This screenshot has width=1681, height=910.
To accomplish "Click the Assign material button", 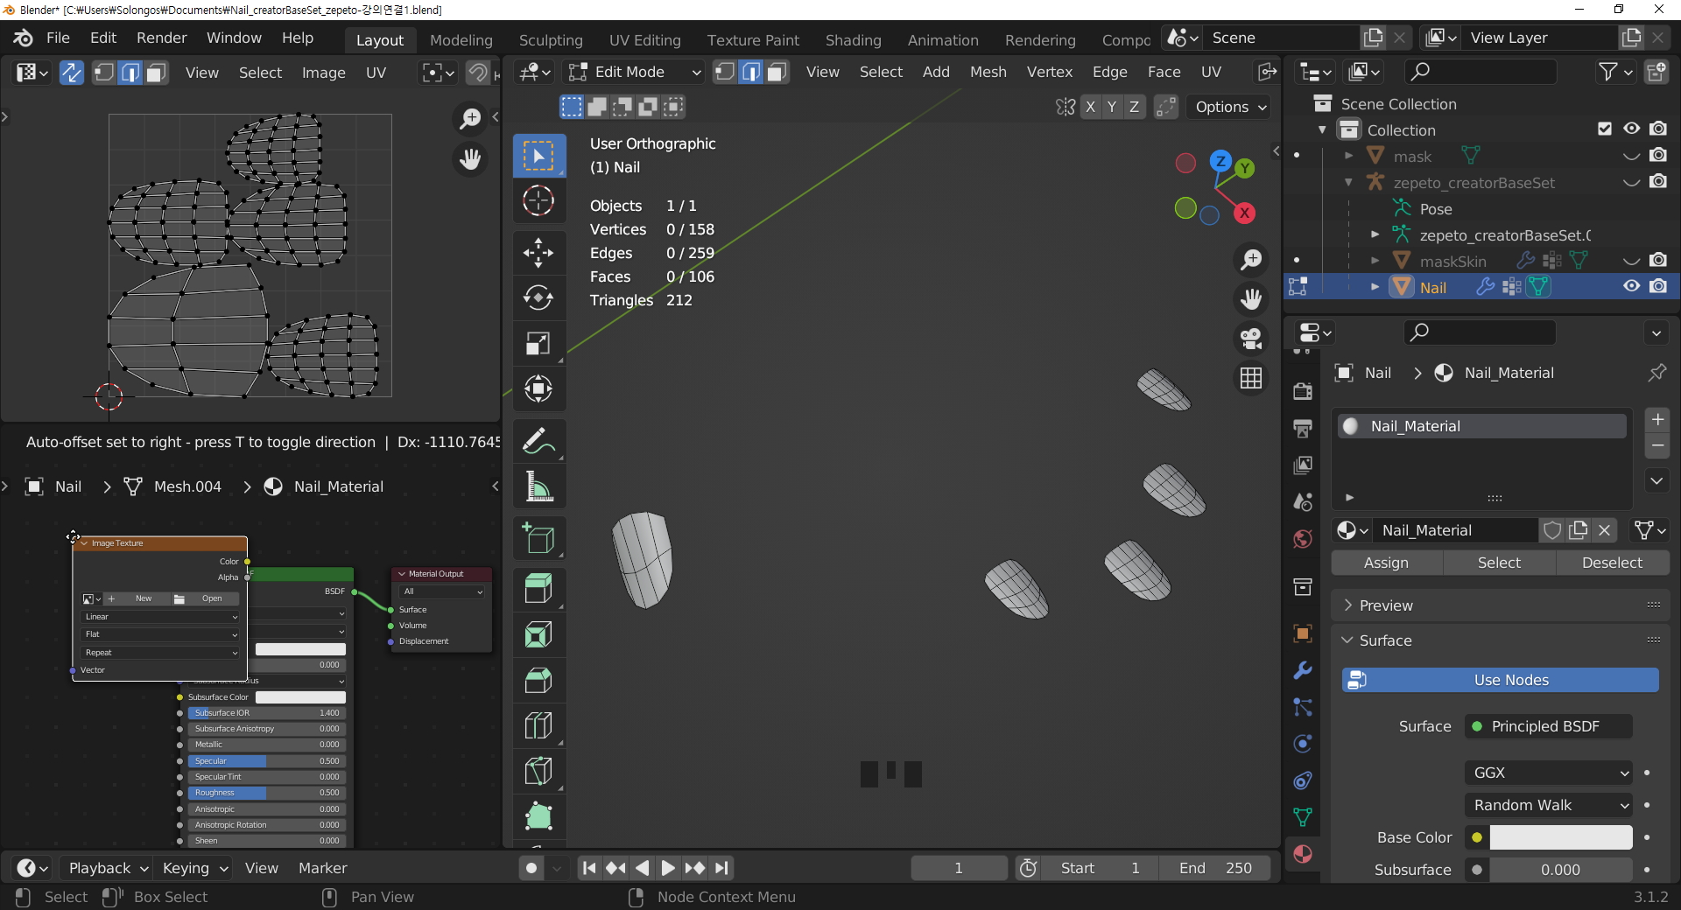I will [x=1387, y=563].
